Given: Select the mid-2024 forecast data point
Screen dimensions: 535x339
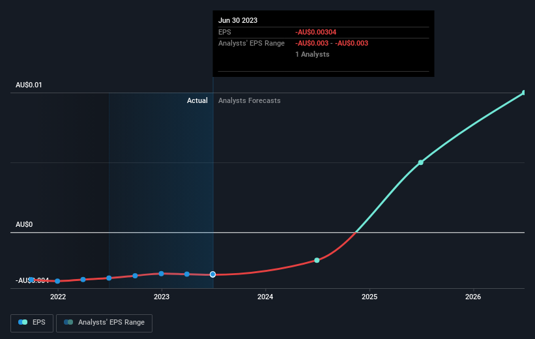Looking at the screenshot, I should 317,260.
